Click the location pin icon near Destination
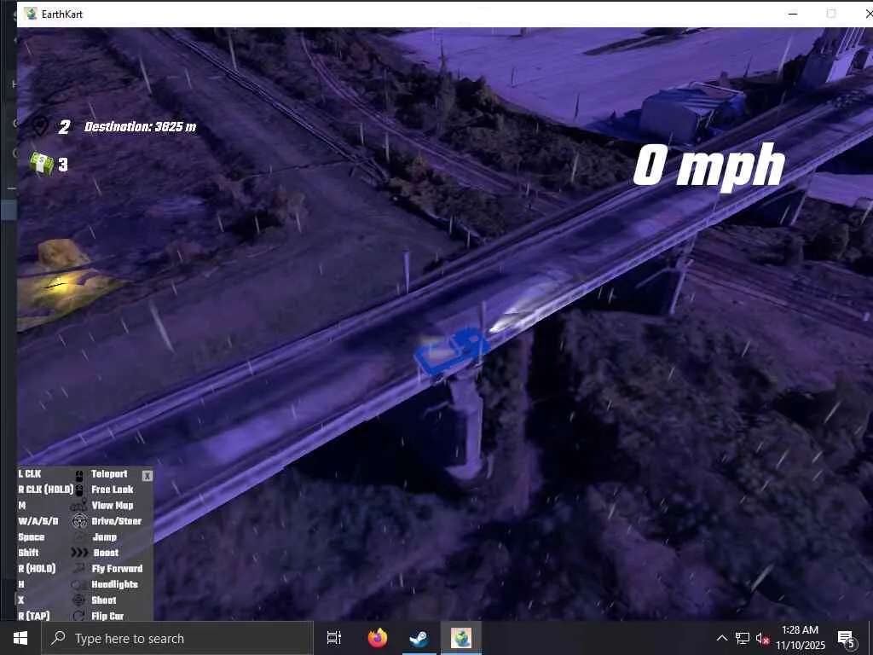873x655 pixels. click(x=40, y=126)
